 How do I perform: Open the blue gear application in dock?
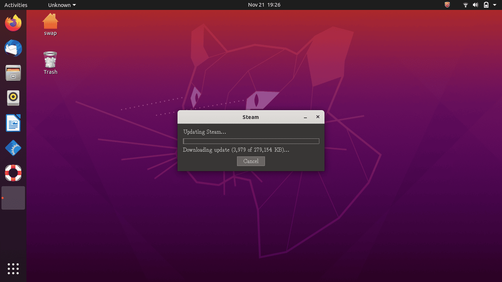[x=13, y=148]
